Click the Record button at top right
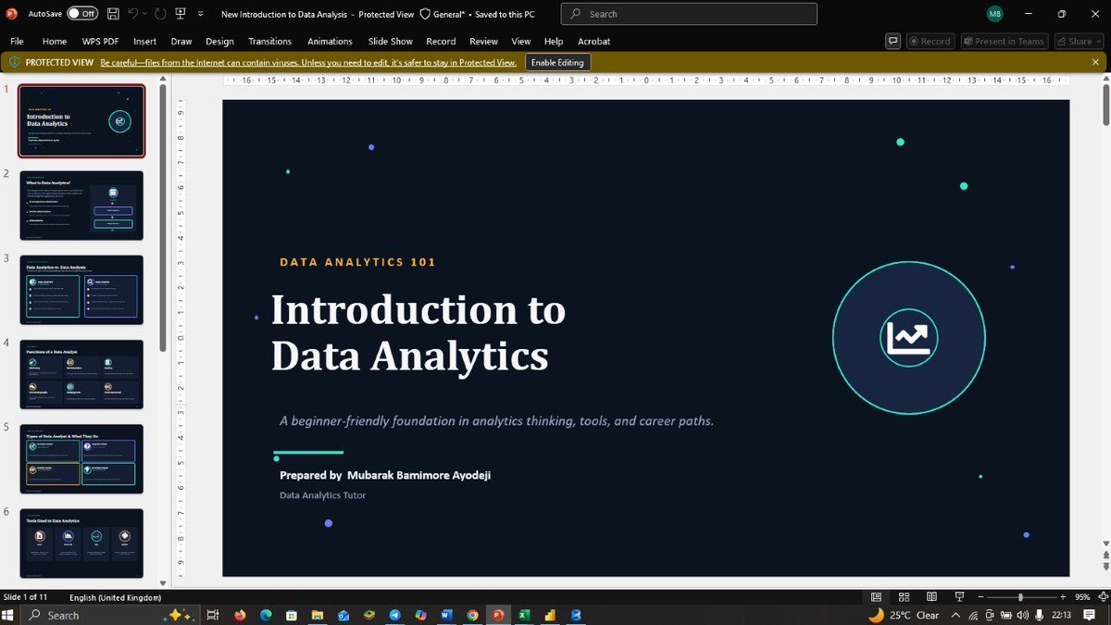Viewport: 1111px width, 625px height. coord(930,41)
